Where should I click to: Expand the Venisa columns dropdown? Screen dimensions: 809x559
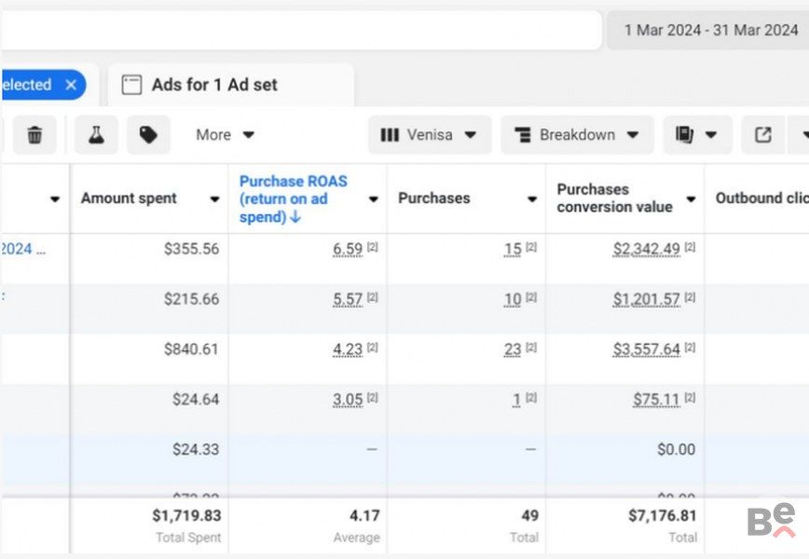coord(429,135)
